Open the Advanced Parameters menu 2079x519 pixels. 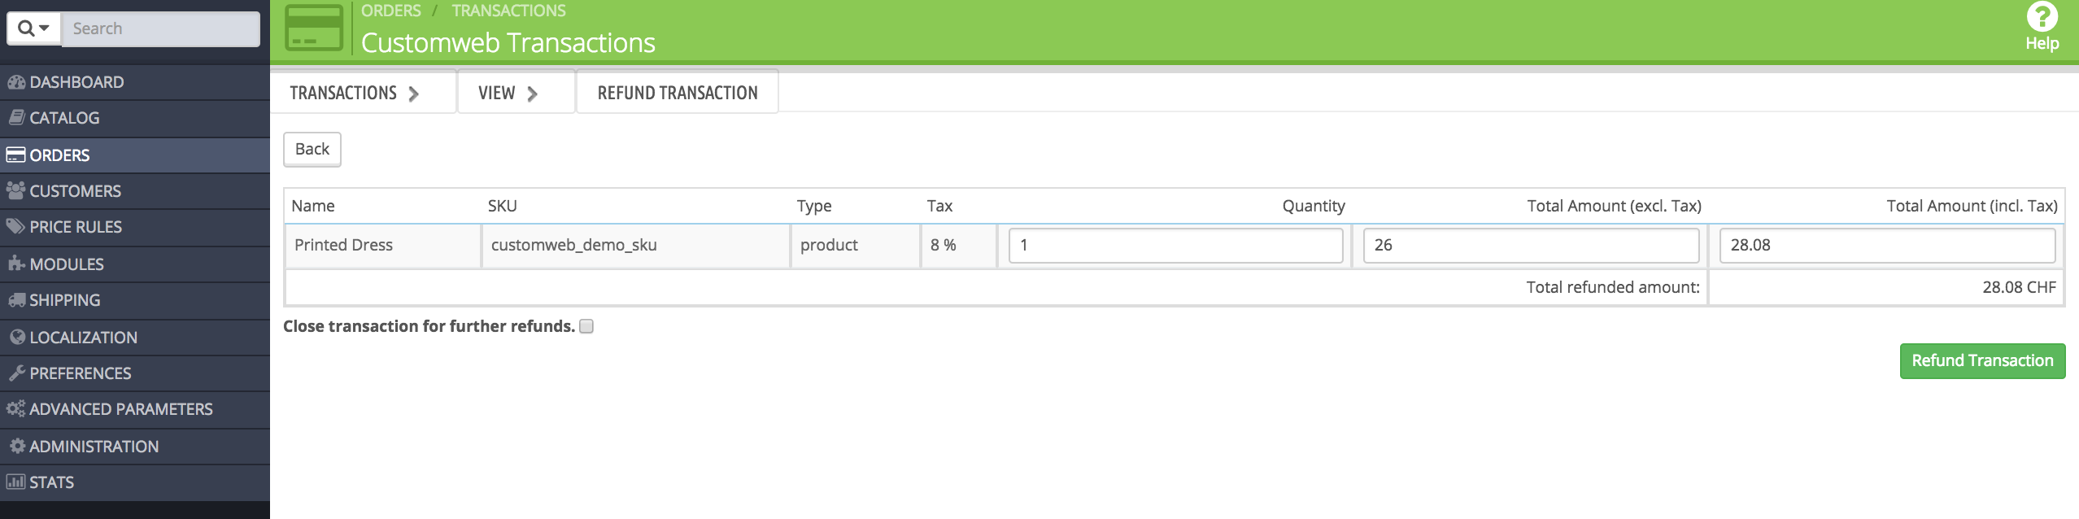(x=120, y=409)
